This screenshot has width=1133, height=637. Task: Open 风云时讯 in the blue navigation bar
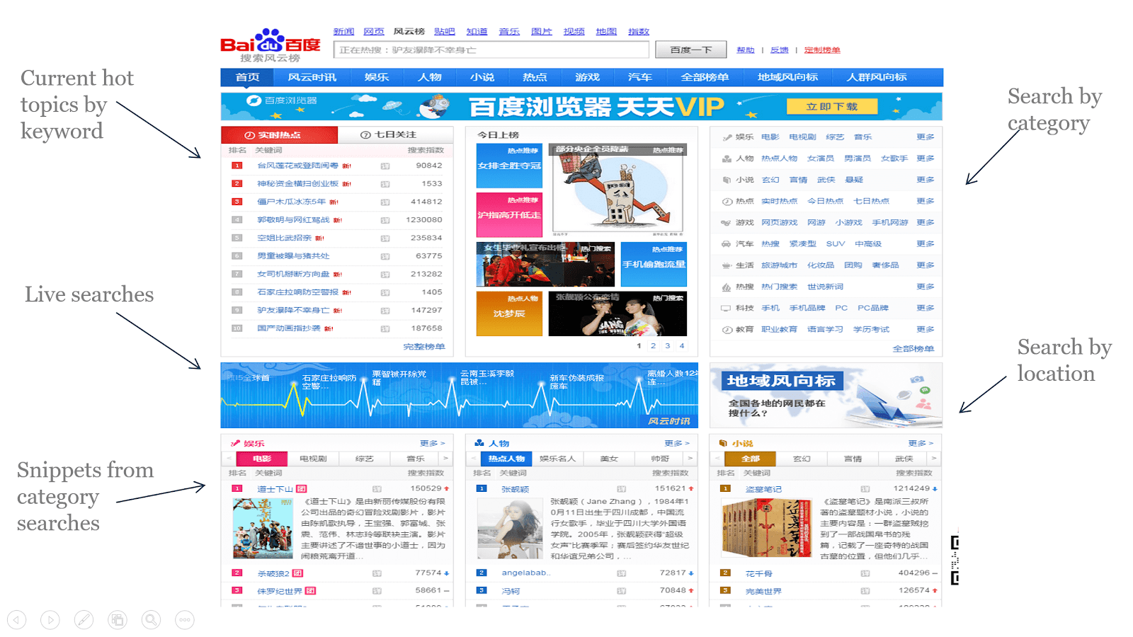[312, 77]
